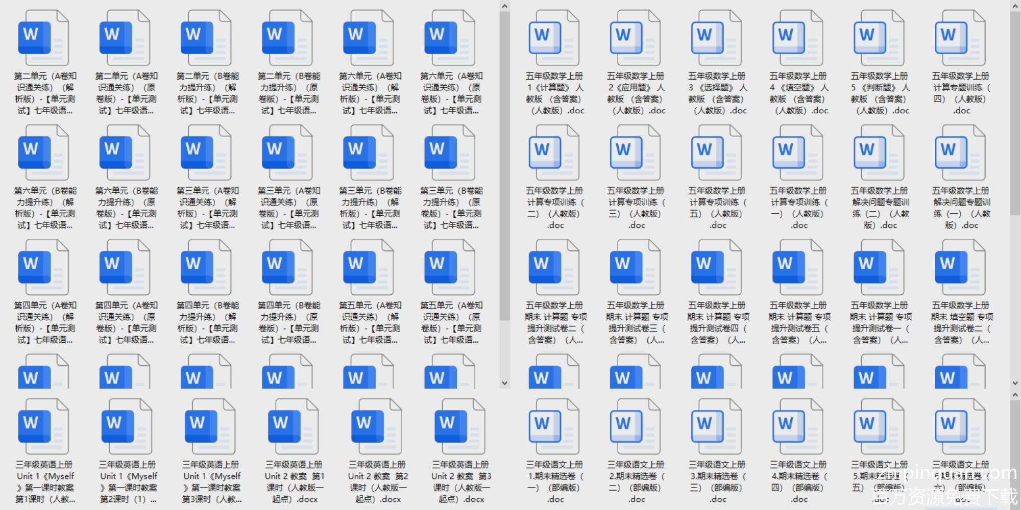Image resolution: width=1021 pixels, height=510 pixels.
Task: Select the 第二单元 A卷知识通关练 原卷版 file icon
Action: point(125,38)
